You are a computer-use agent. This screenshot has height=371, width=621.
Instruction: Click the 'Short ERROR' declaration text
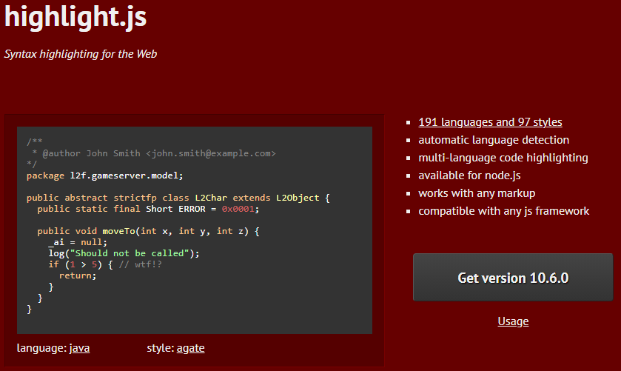[176, 209]
